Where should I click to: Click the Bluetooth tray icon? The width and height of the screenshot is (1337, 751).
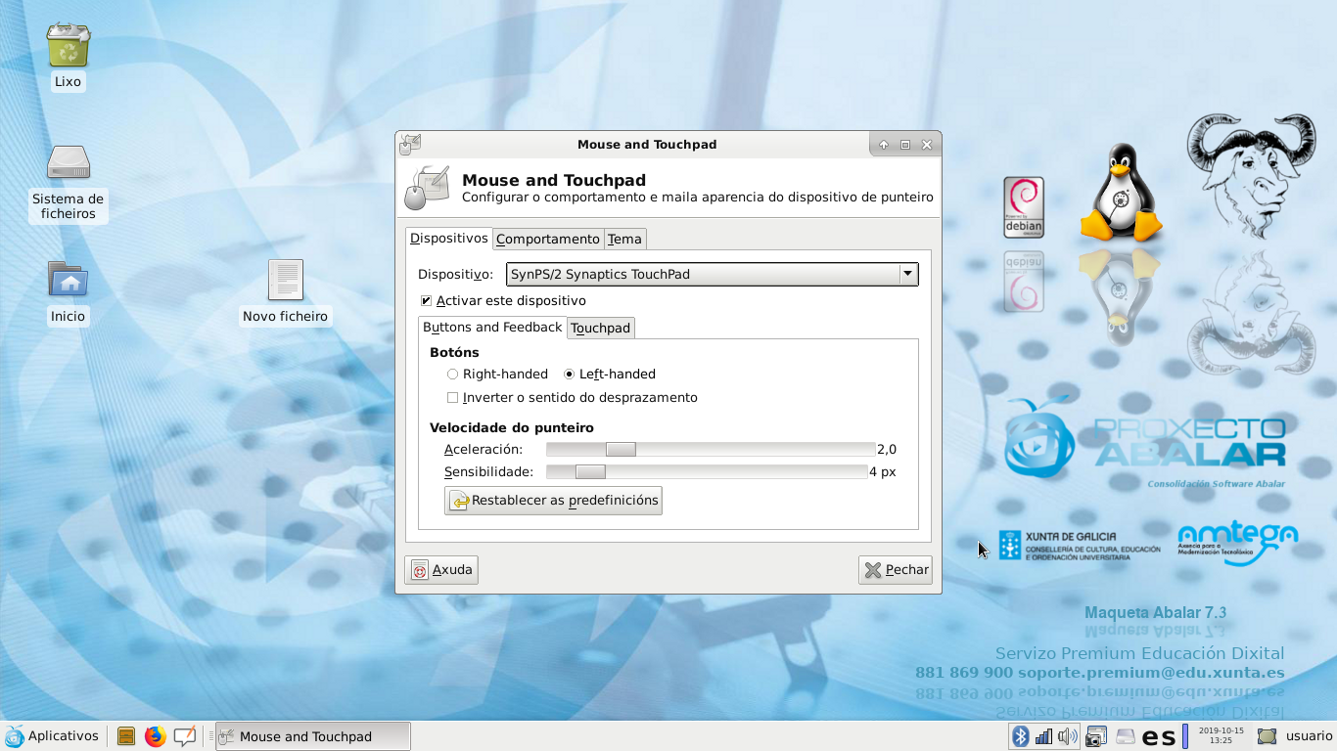[x=1021, y=736]
